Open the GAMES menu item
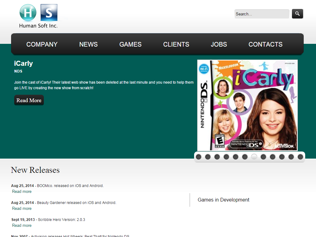 pyautogui.click(x=131, y=44)
